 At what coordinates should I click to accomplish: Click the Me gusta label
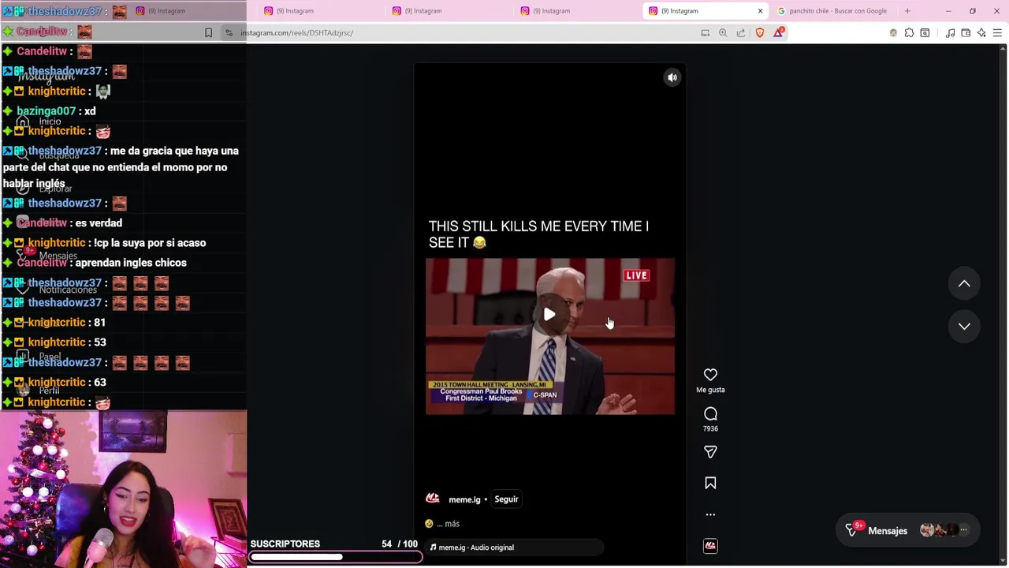click(710, 390)
